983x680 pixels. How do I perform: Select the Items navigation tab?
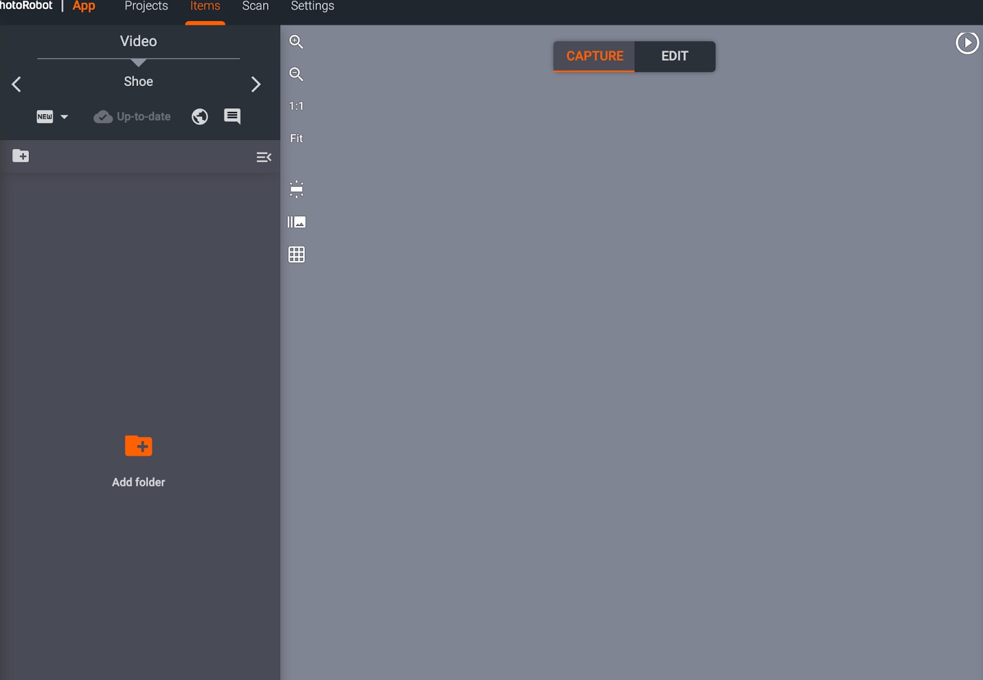point(205,6)
